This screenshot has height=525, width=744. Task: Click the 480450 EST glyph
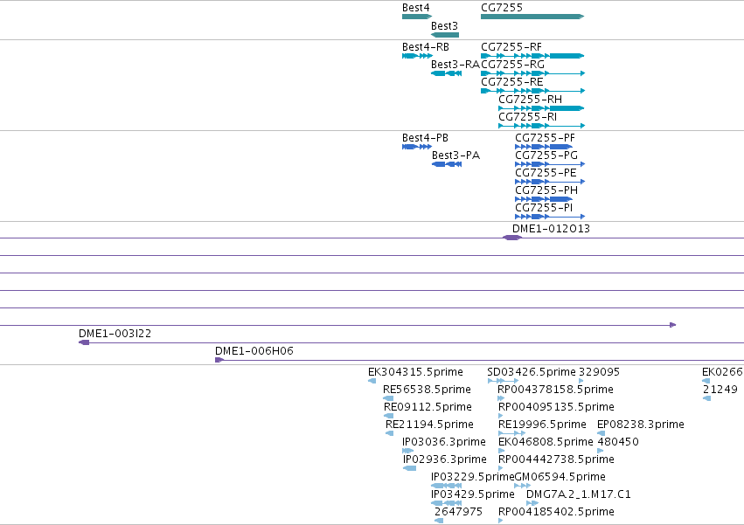[x=601, y=451]
